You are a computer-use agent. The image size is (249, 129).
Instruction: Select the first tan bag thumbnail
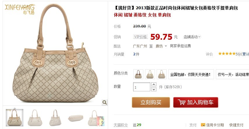[x=15, y=118]
